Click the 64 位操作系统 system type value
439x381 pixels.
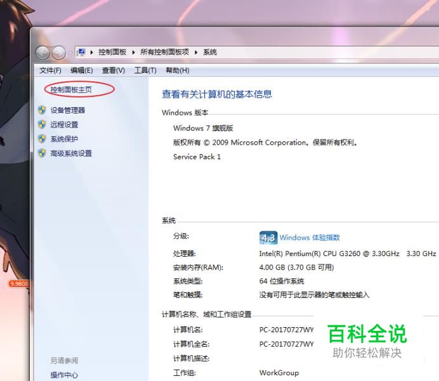pos(282,281)
